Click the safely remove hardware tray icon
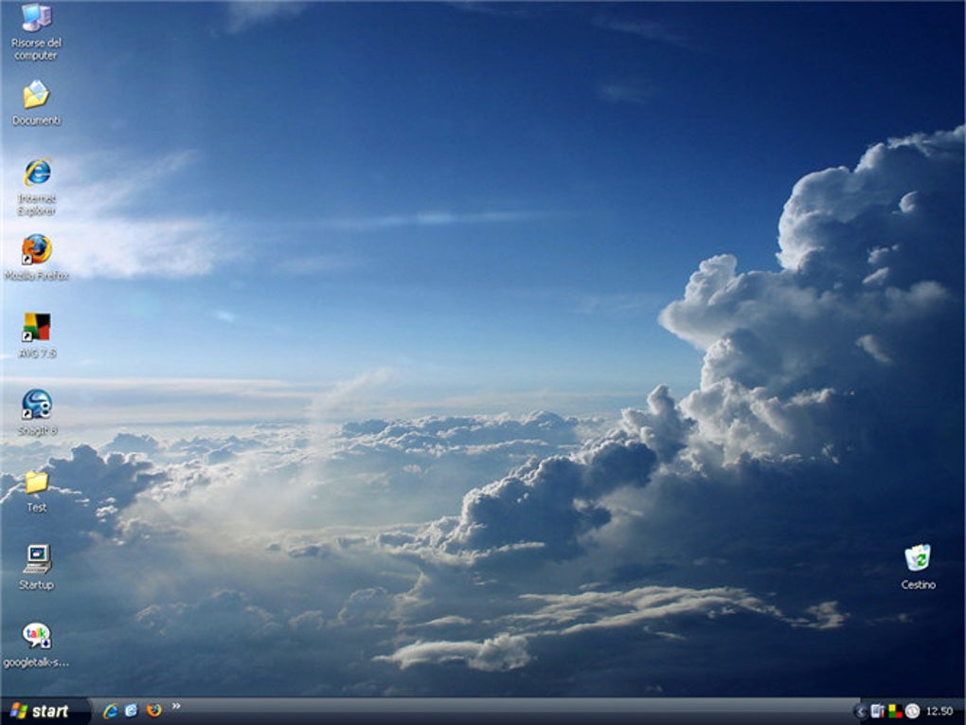This screenshot has width=966, height=725. [877, 712]
